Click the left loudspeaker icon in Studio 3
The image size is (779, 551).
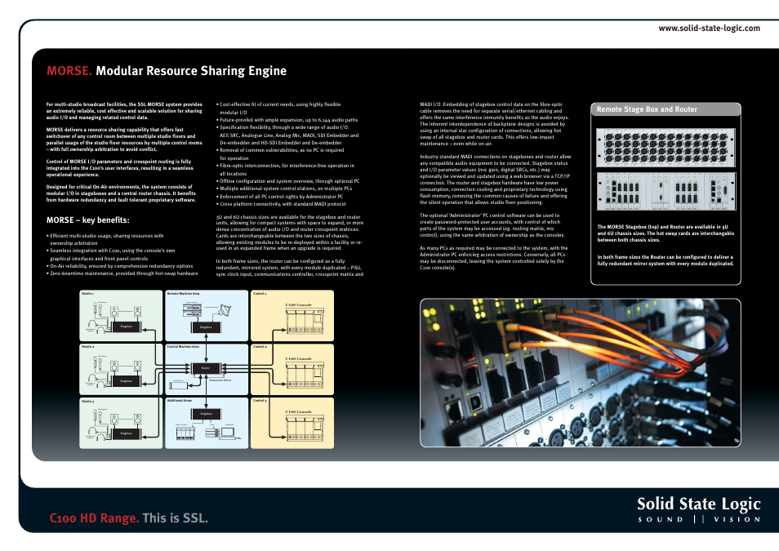point(114,420)
